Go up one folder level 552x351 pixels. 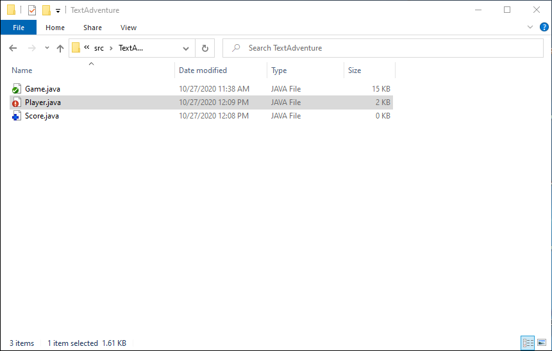[x=60, y=48]
